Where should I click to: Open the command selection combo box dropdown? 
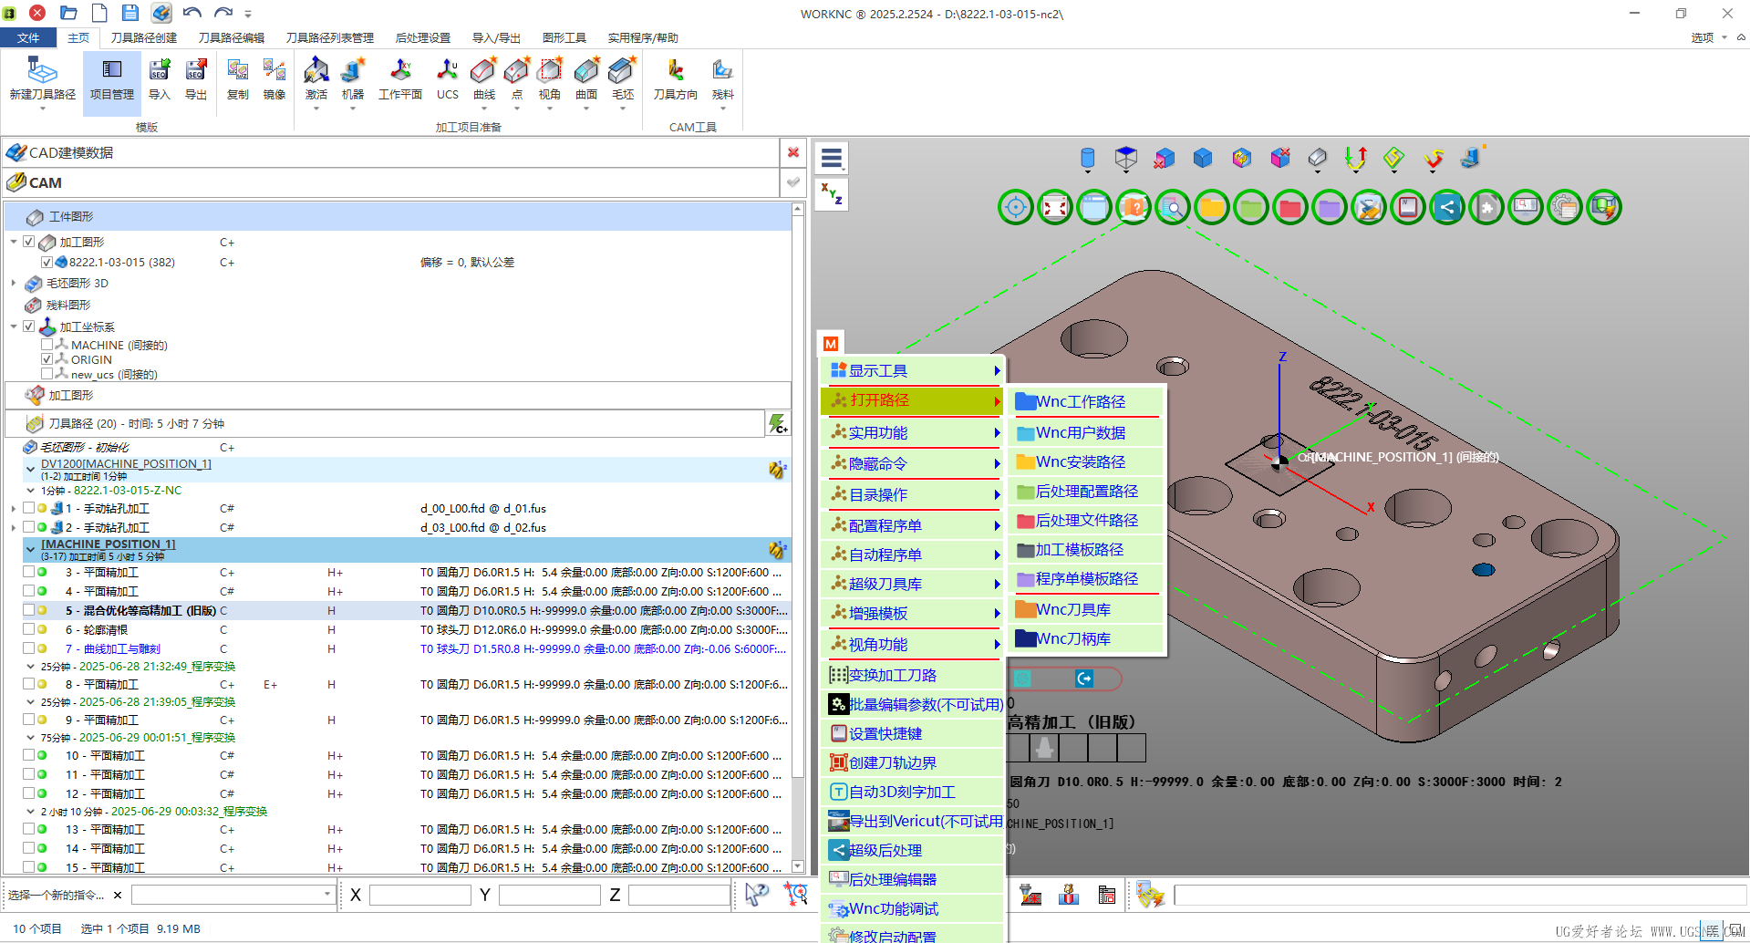tap(327, 895)
